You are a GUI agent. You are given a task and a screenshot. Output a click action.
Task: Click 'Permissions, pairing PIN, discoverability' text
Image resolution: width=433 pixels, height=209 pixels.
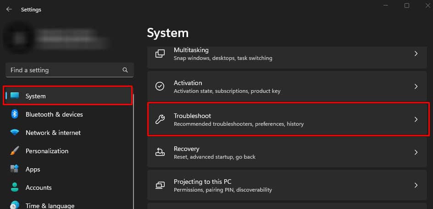click(x=223, y=190)
